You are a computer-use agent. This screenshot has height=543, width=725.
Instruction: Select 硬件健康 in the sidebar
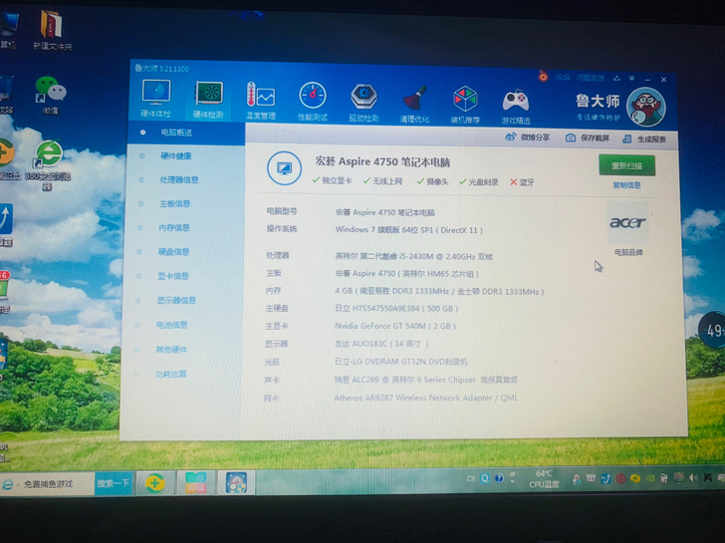click(175, 156)
